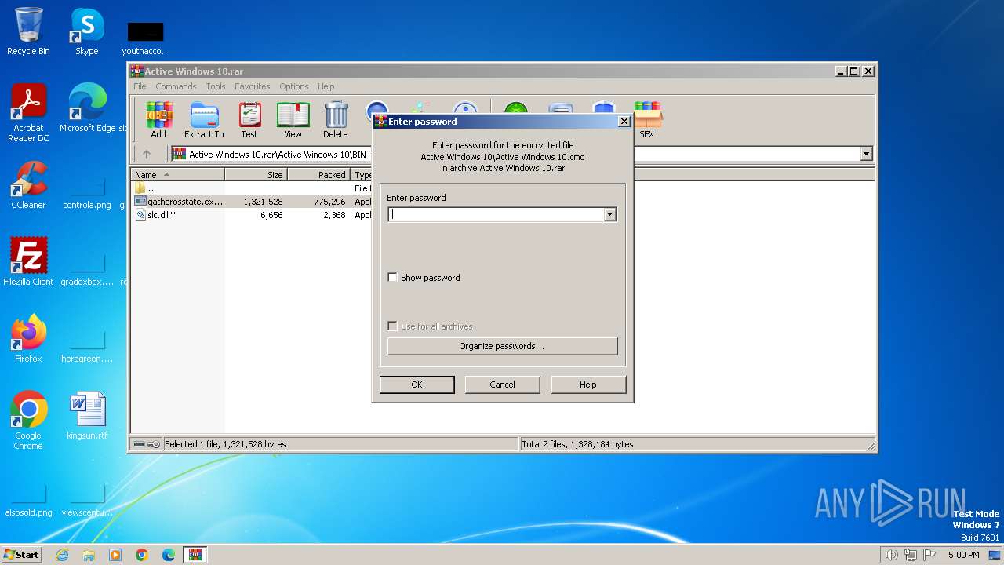Select the parent folder '..' icon
1004x565 pixels.
tap(140, 188)
